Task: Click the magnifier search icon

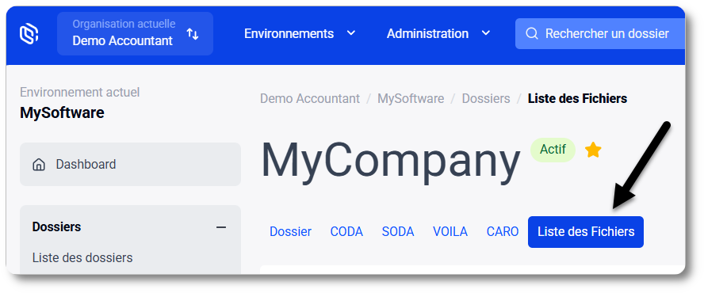Action: click(x=532, y=33)
